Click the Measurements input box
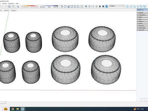This screenshot has height=111, width=148. pos(3,102)
